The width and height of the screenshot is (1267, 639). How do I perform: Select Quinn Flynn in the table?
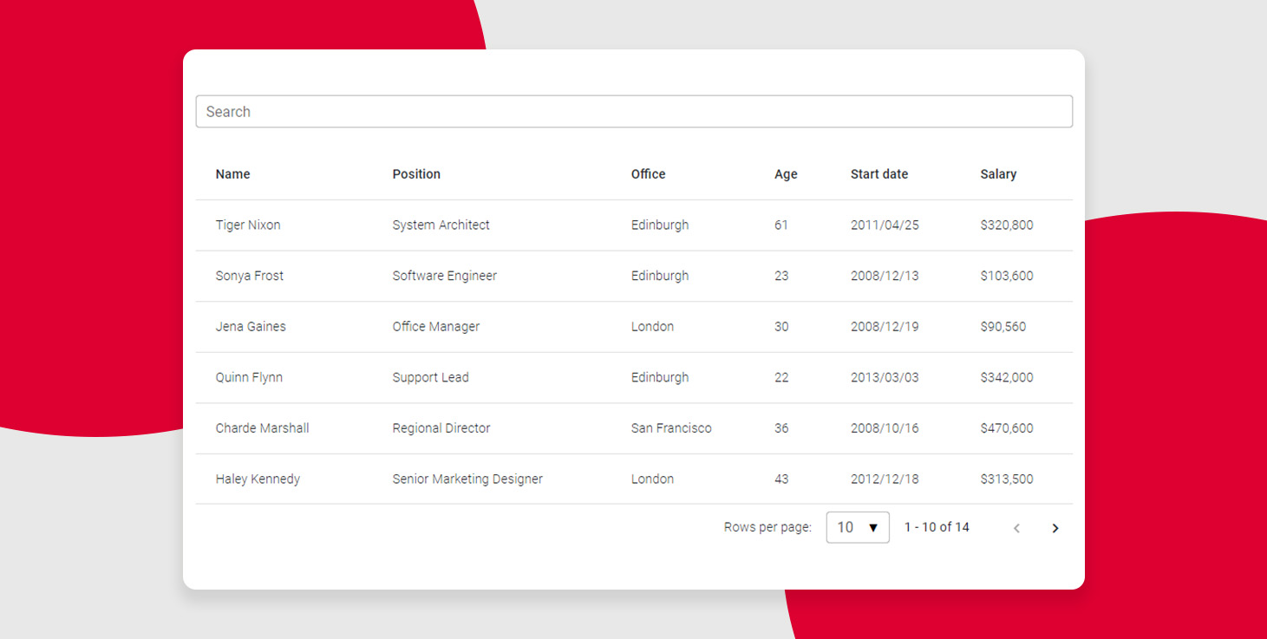pyautogui.click(x=249, y=377)
